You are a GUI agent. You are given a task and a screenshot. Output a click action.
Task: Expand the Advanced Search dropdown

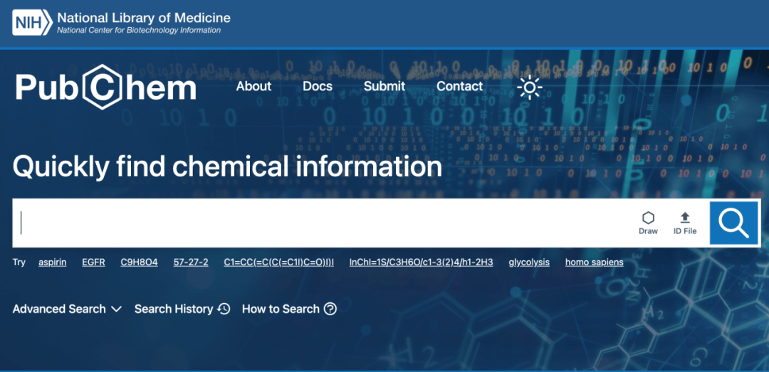point(68,309)
